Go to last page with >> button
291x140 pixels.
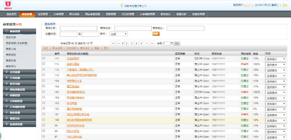pos(152,43)
